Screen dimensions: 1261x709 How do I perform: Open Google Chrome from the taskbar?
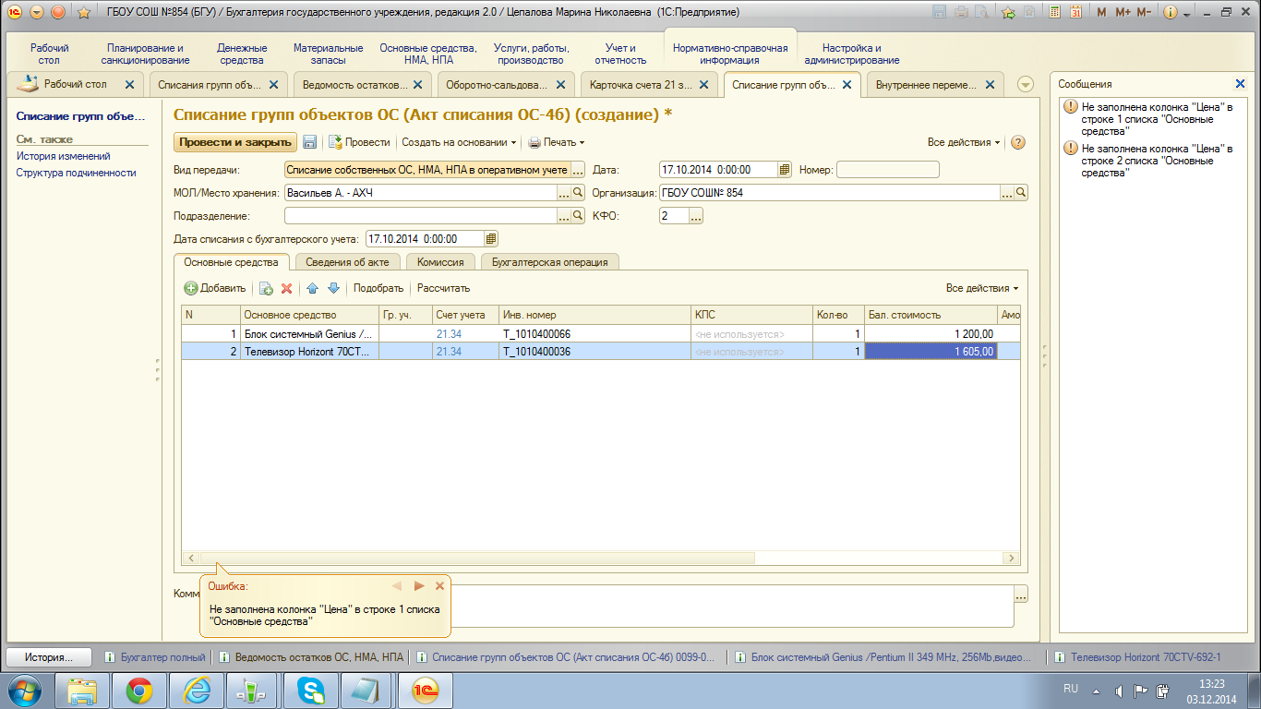pos(140,690)
